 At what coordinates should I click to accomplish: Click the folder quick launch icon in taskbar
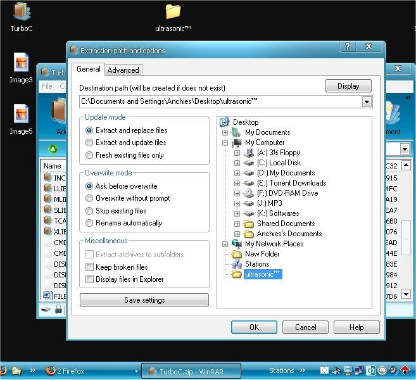tap(16, 370)
